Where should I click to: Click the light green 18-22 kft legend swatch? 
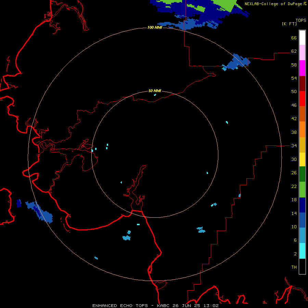tap(302, 190)
